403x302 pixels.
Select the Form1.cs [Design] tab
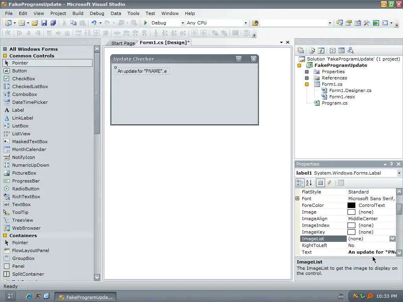(165, 42)
